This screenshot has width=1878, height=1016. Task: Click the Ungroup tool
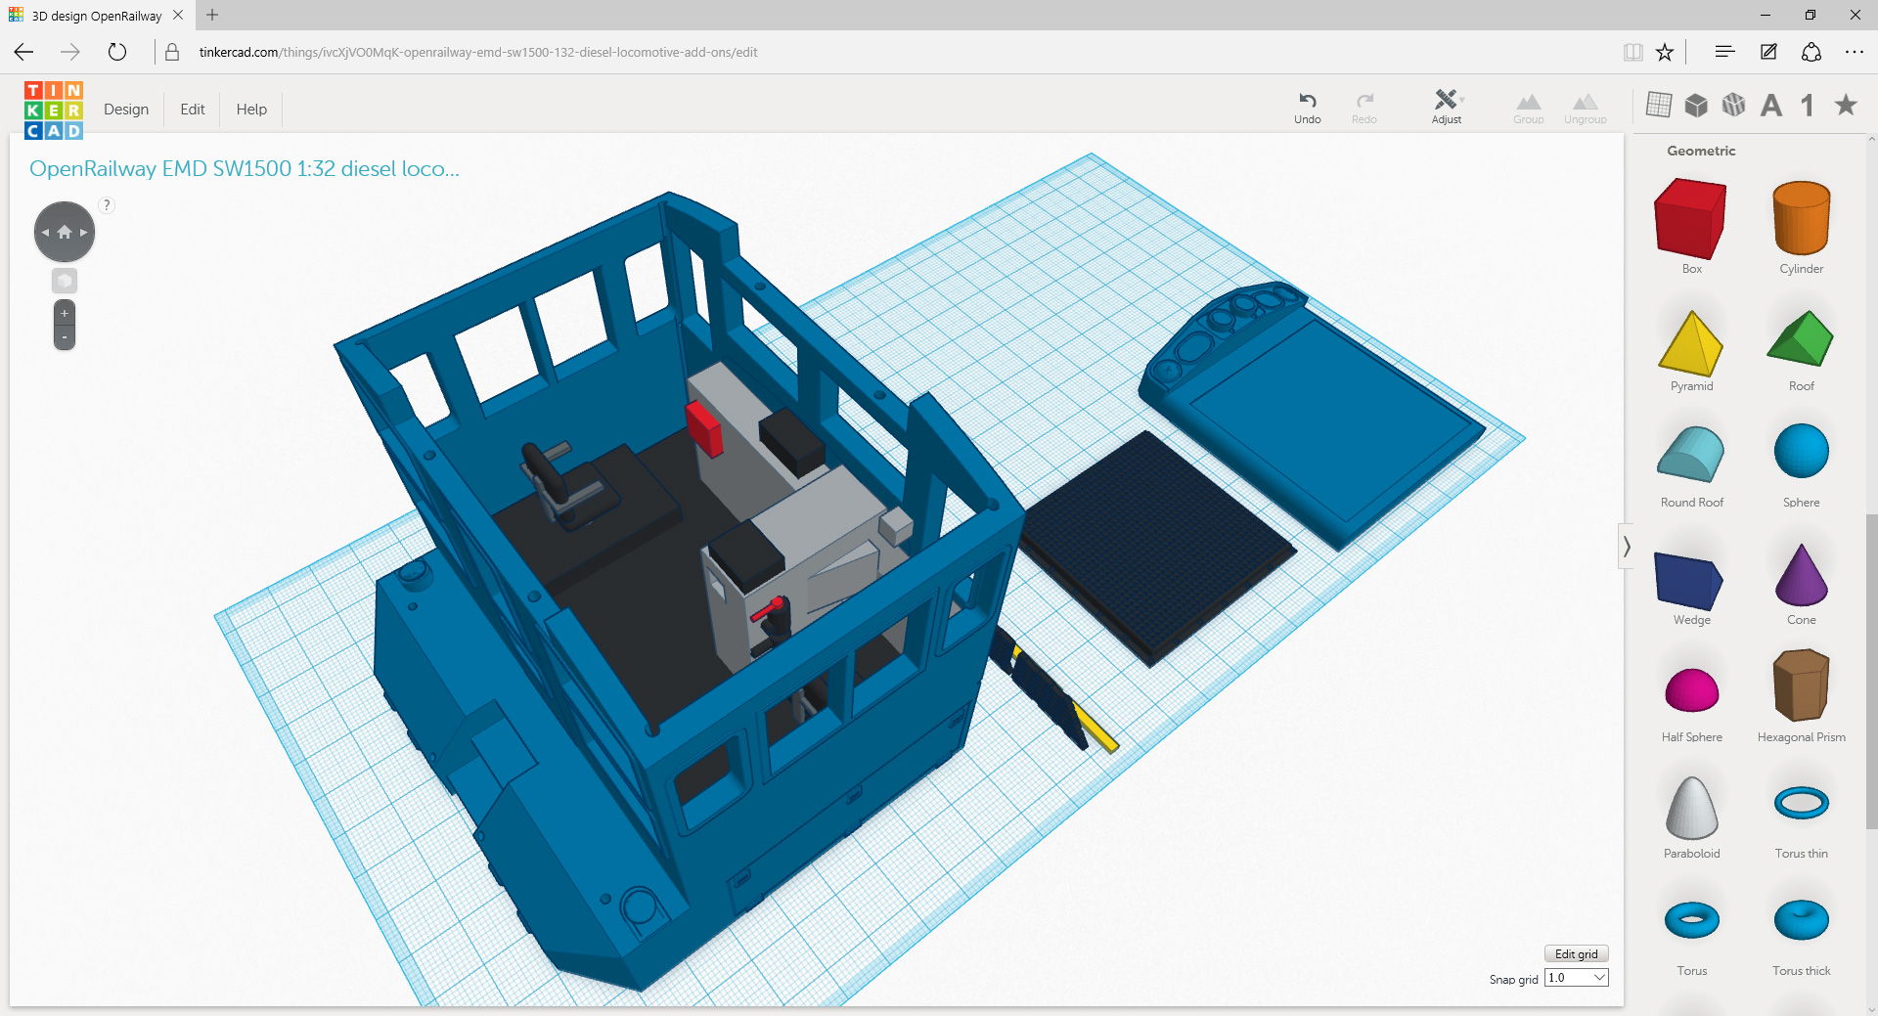point(1586,108)
